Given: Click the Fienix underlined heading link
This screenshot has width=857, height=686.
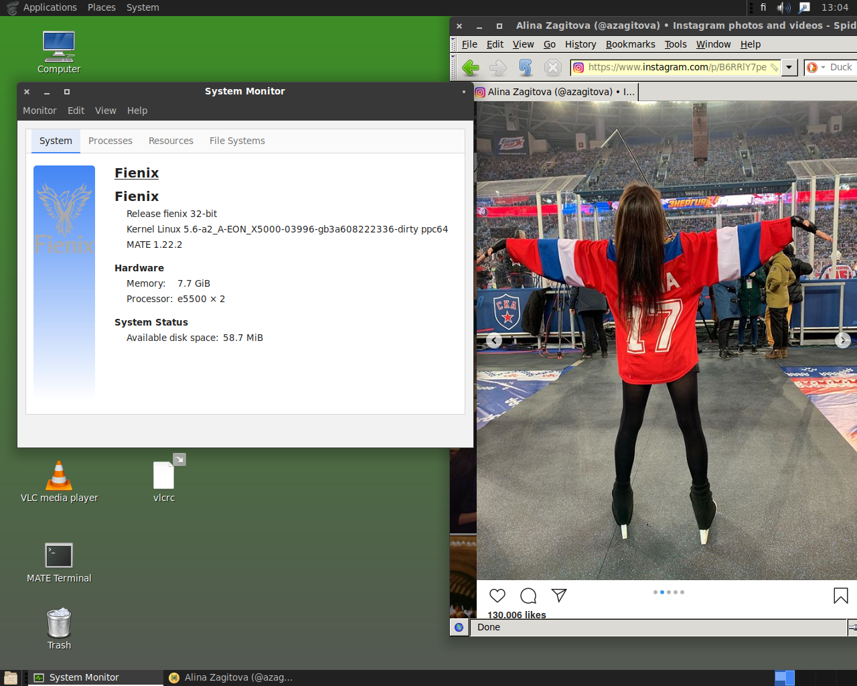Looking at the screenshot, I should 137,173.
